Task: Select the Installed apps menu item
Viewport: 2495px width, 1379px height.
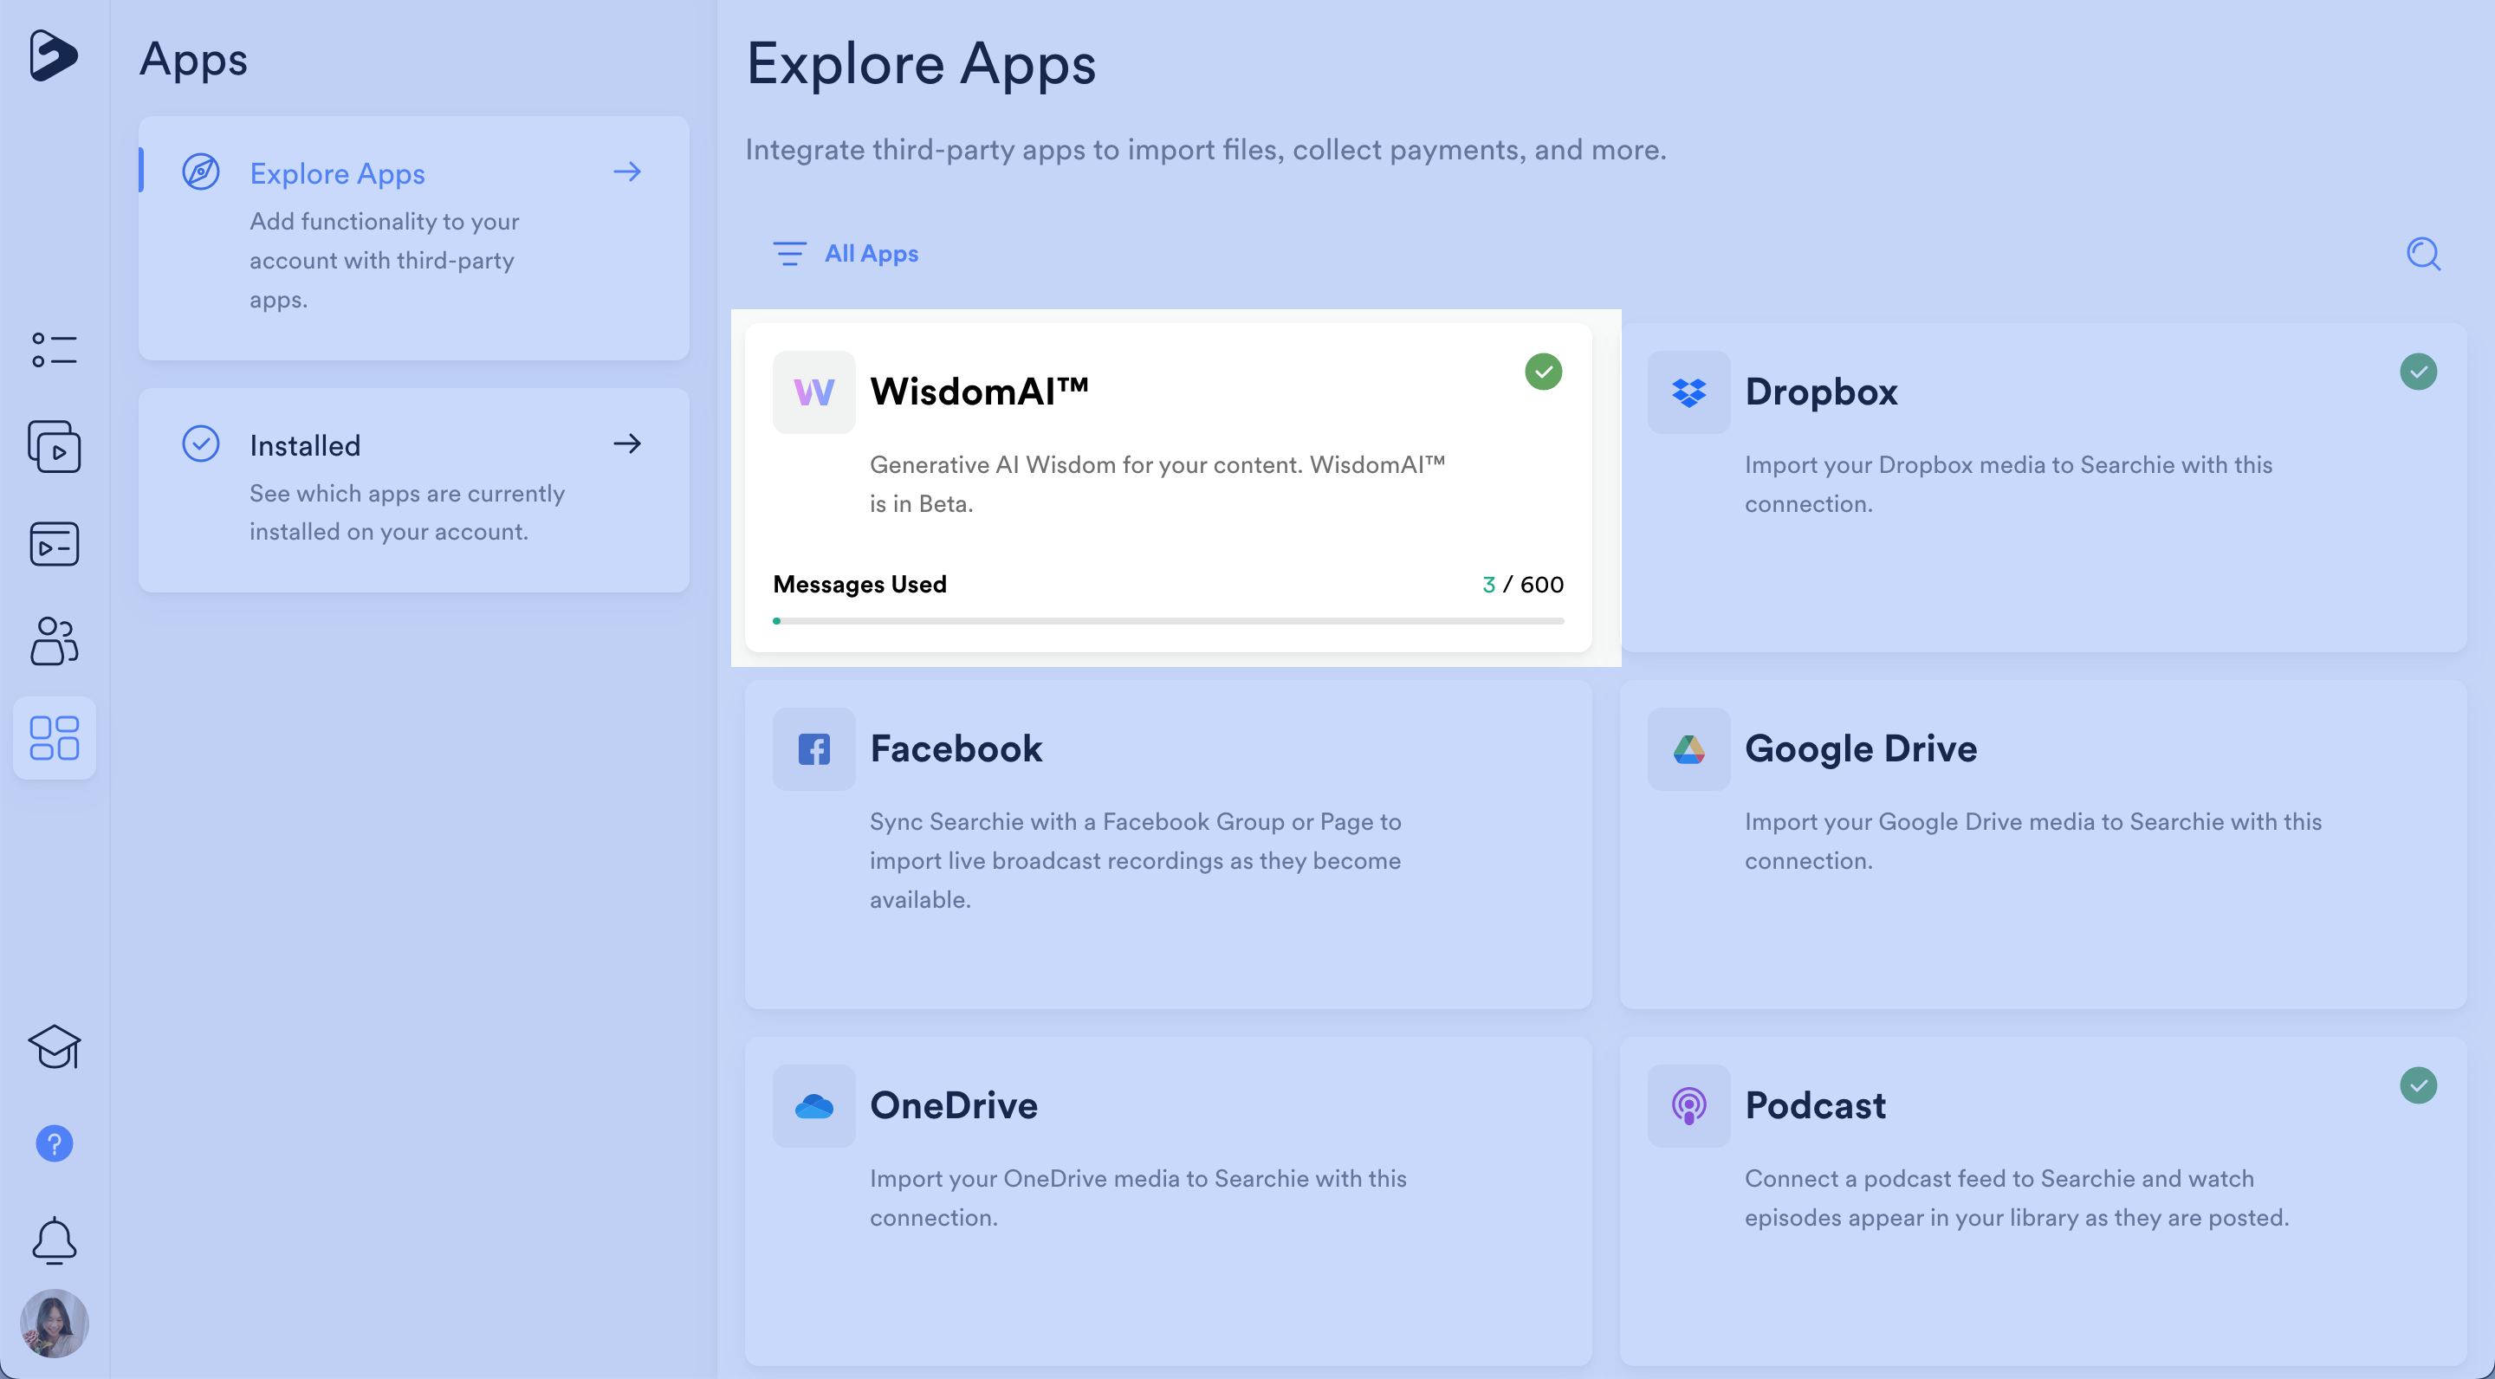Action: coord(305,445)
